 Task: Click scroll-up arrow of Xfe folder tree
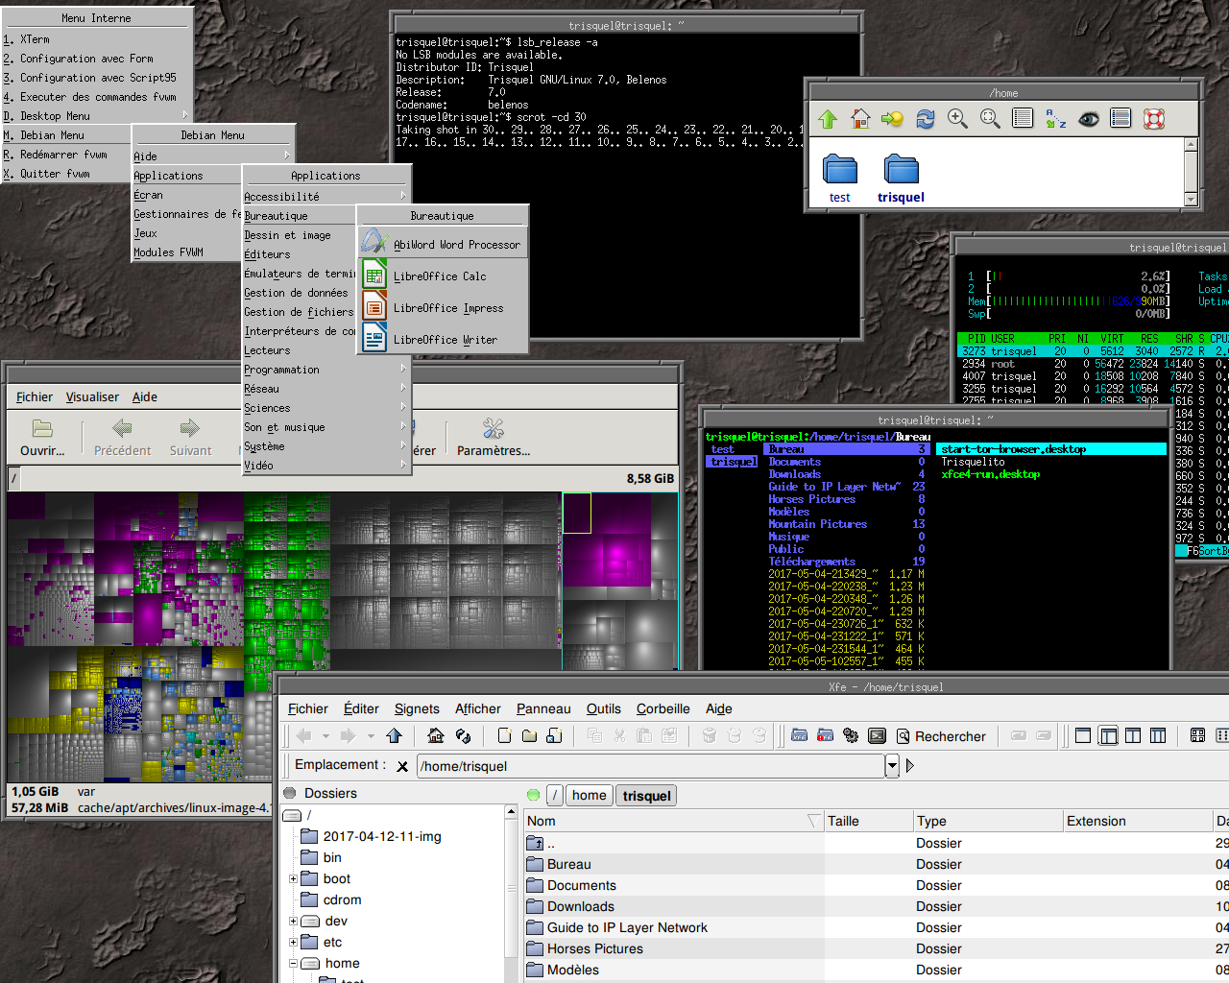tap(511, 813)
